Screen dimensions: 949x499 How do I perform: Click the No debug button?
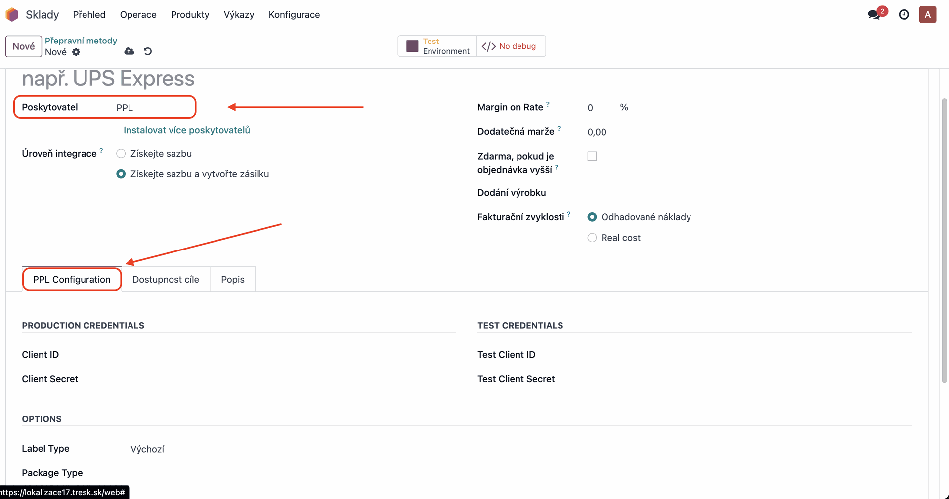(511, 46)
